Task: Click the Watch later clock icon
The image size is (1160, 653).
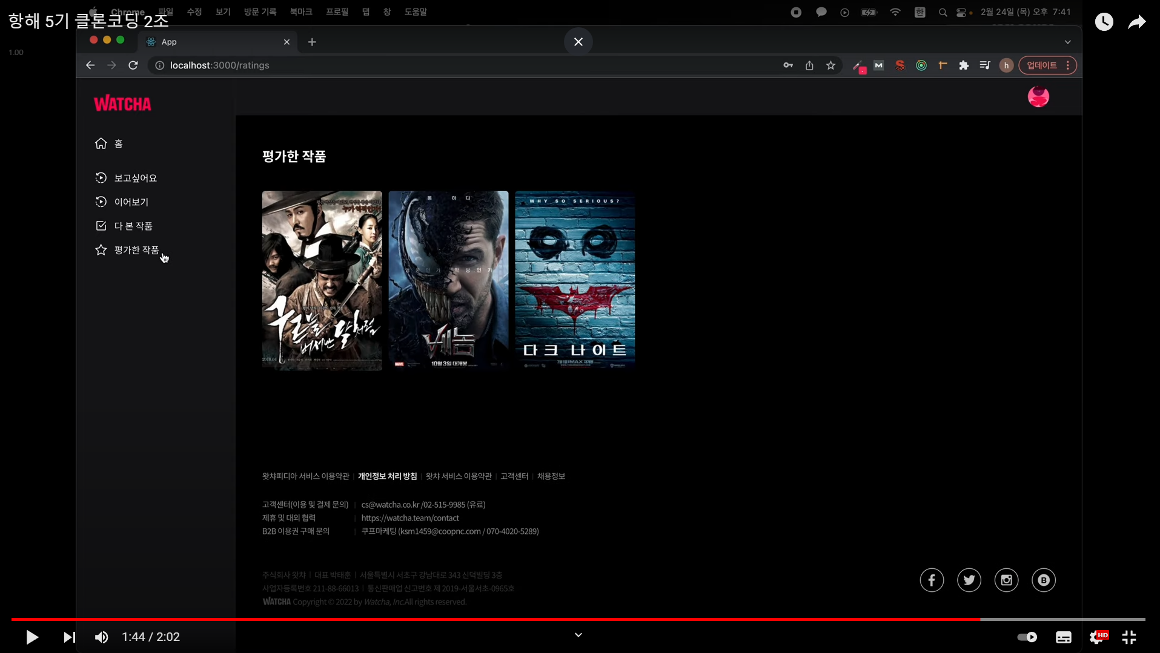Action: tap(1104, 22)
